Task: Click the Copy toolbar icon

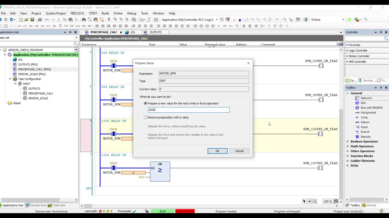Action: 64,20
